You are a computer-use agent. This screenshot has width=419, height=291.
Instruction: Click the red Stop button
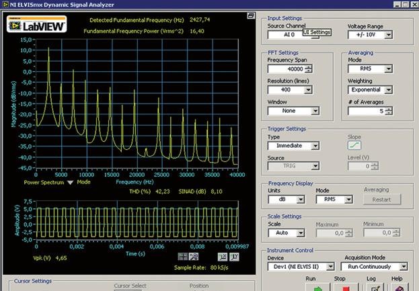point(346,288)
